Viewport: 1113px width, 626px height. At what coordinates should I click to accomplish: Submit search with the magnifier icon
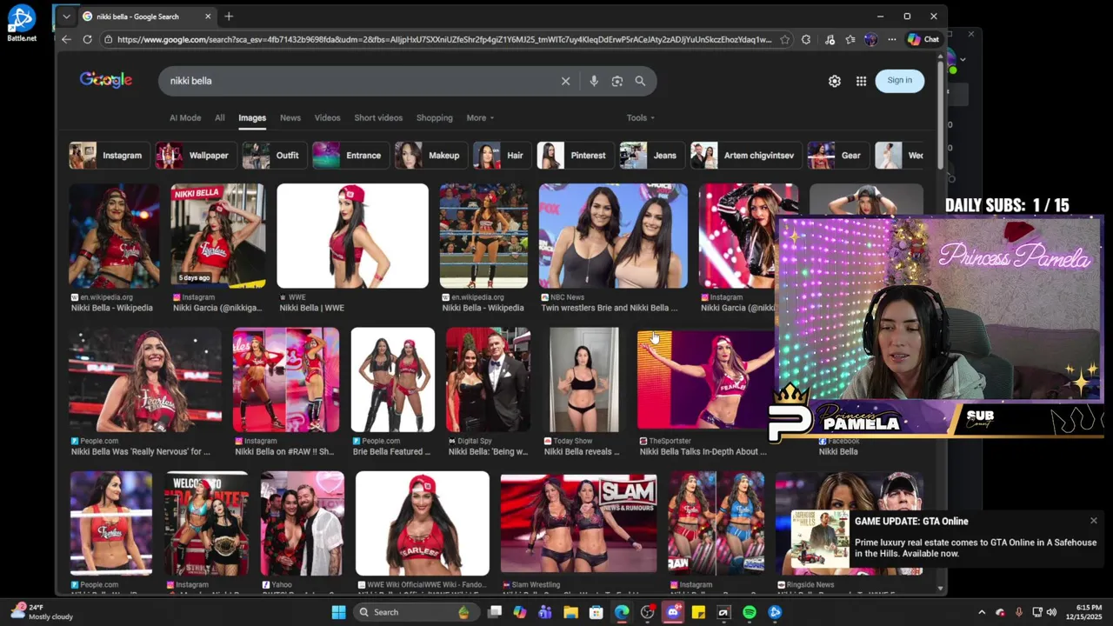(640, 81)
